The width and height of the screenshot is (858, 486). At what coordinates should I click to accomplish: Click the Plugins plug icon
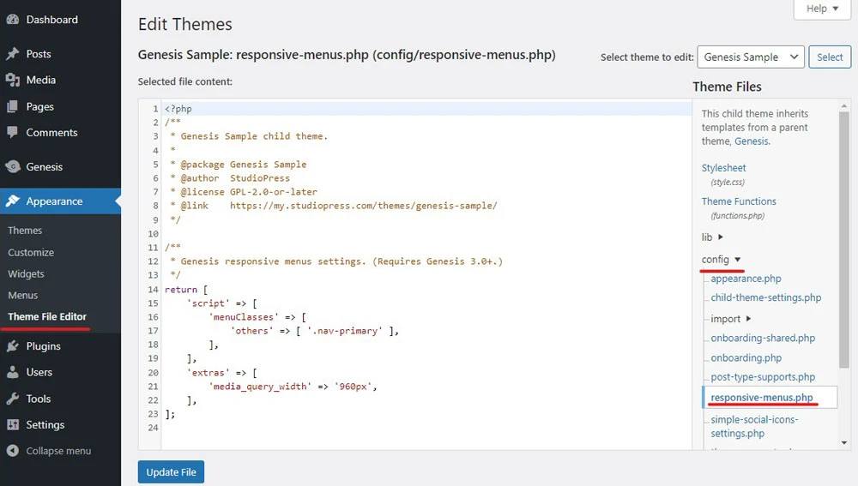point(13,346)
